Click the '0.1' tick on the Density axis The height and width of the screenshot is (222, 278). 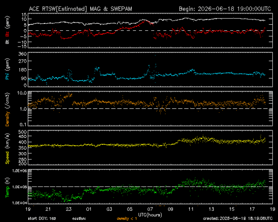click(23, 125)
